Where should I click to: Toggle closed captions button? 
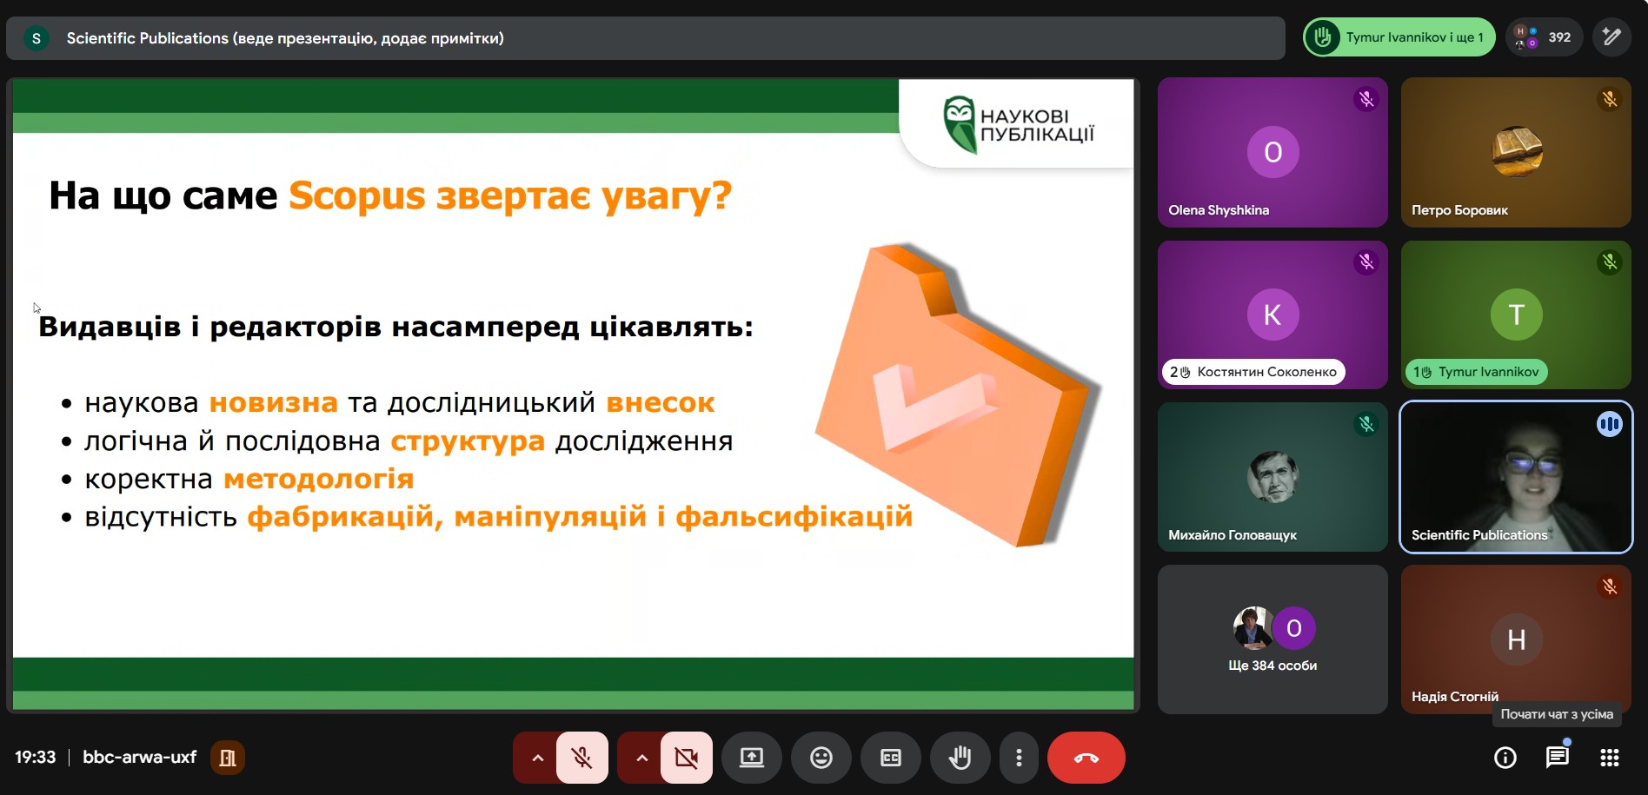pos(890,758)
